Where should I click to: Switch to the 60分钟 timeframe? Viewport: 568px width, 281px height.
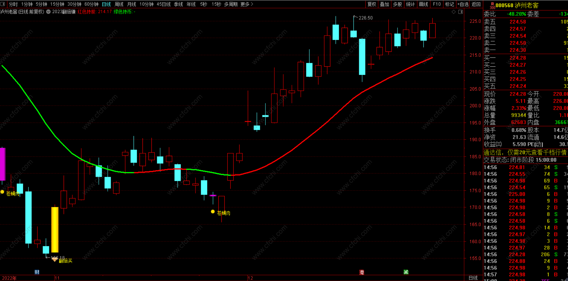point(91,4)
